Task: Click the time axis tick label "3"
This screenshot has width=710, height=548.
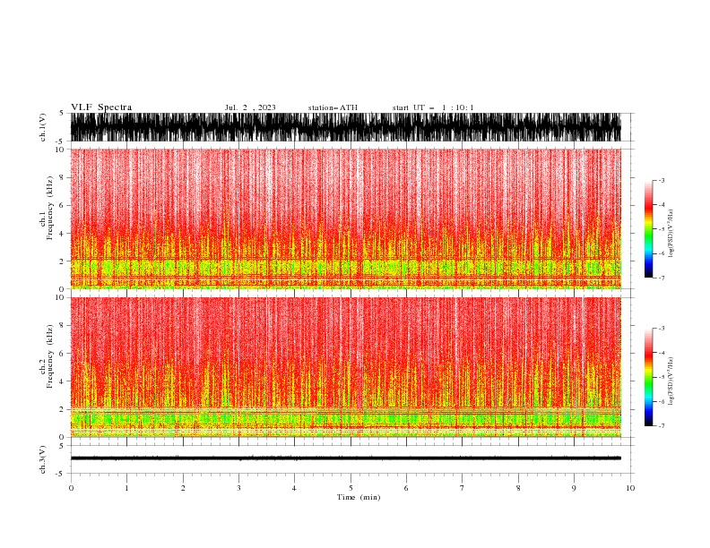Action: coord(238,488)
